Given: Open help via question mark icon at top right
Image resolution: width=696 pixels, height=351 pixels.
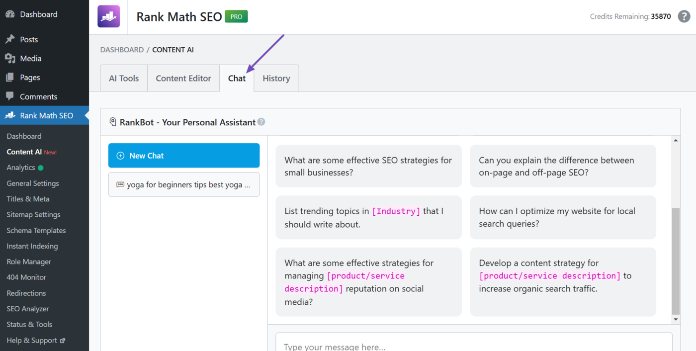Looking at the screenshot, I should click(x=684, y=16).
